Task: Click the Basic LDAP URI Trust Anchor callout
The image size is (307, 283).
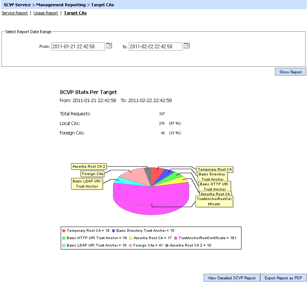Action: click(87, 184)
